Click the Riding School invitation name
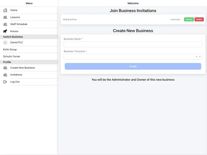The image size is (207, 155). pos(70,19)
